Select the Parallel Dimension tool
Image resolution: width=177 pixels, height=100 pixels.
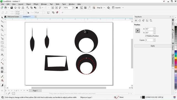click(2, 59)
